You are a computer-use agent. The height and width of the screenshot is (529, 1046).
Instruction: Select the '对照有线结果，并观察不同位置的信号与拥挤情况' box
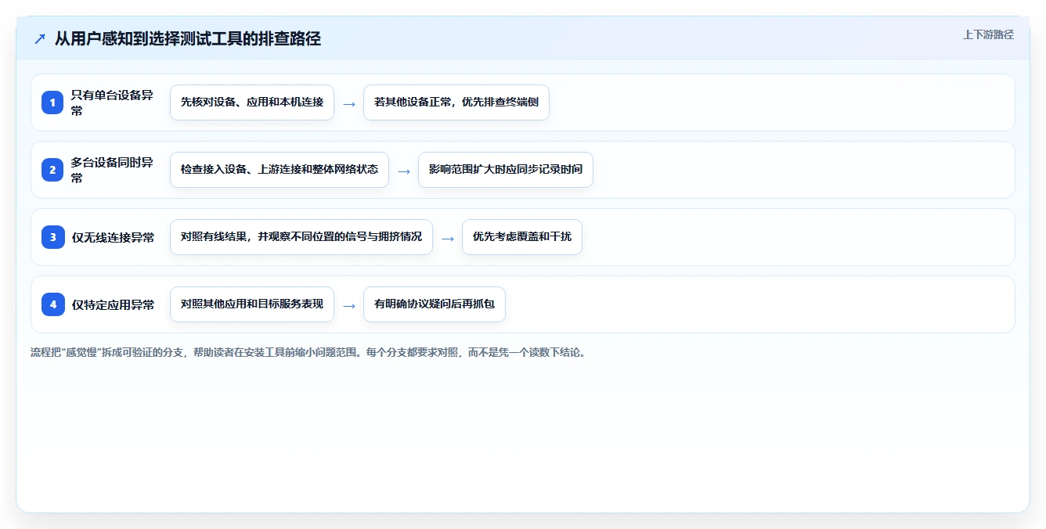[x=301, y=237]
